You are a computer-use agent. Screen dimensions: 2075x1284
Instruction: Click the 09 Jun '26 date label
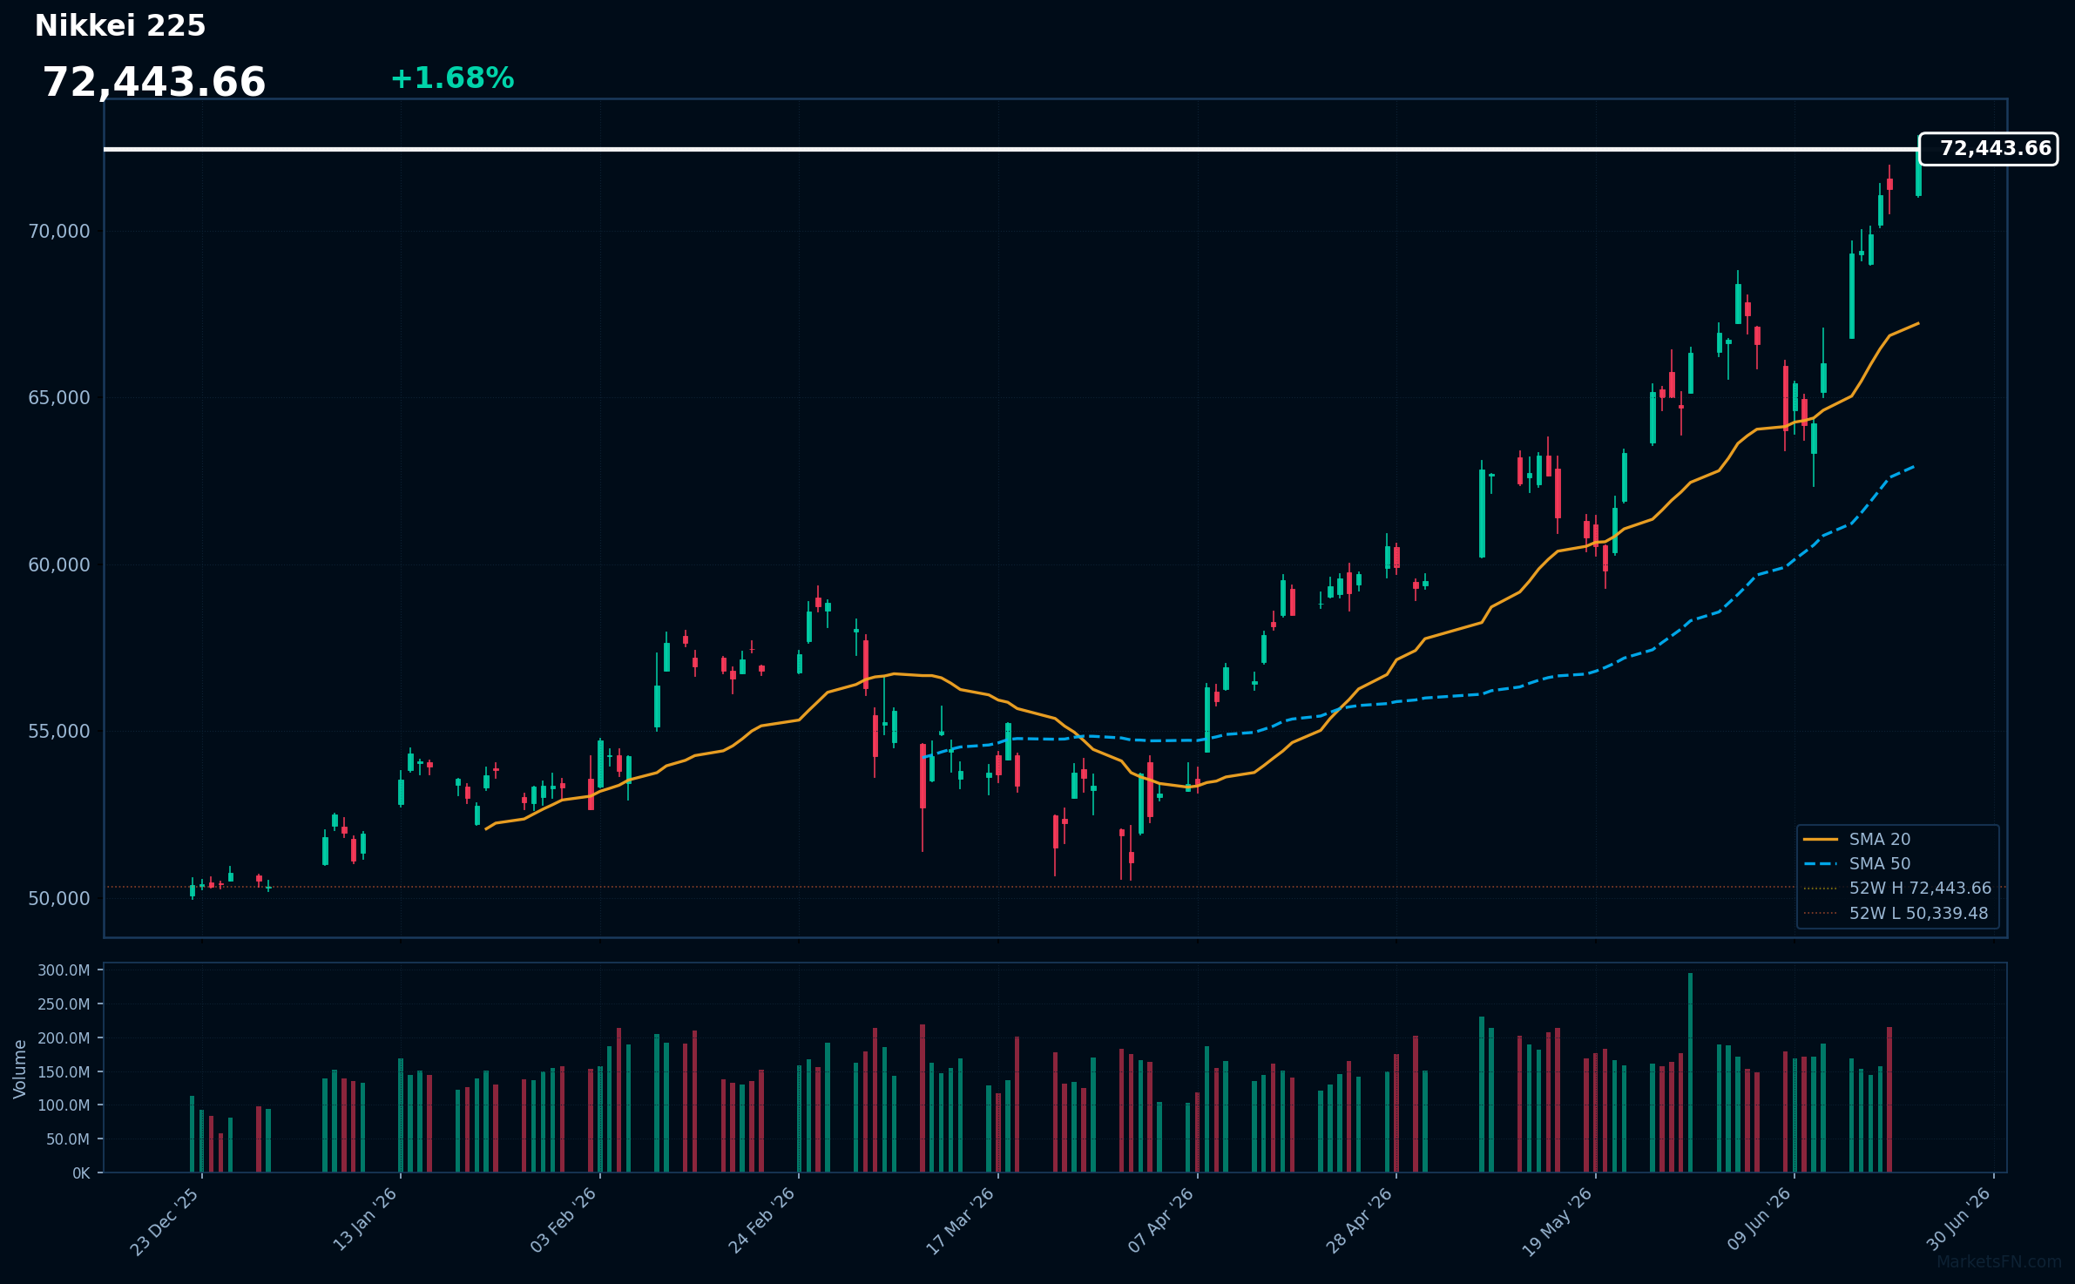pos(1759,1220)
